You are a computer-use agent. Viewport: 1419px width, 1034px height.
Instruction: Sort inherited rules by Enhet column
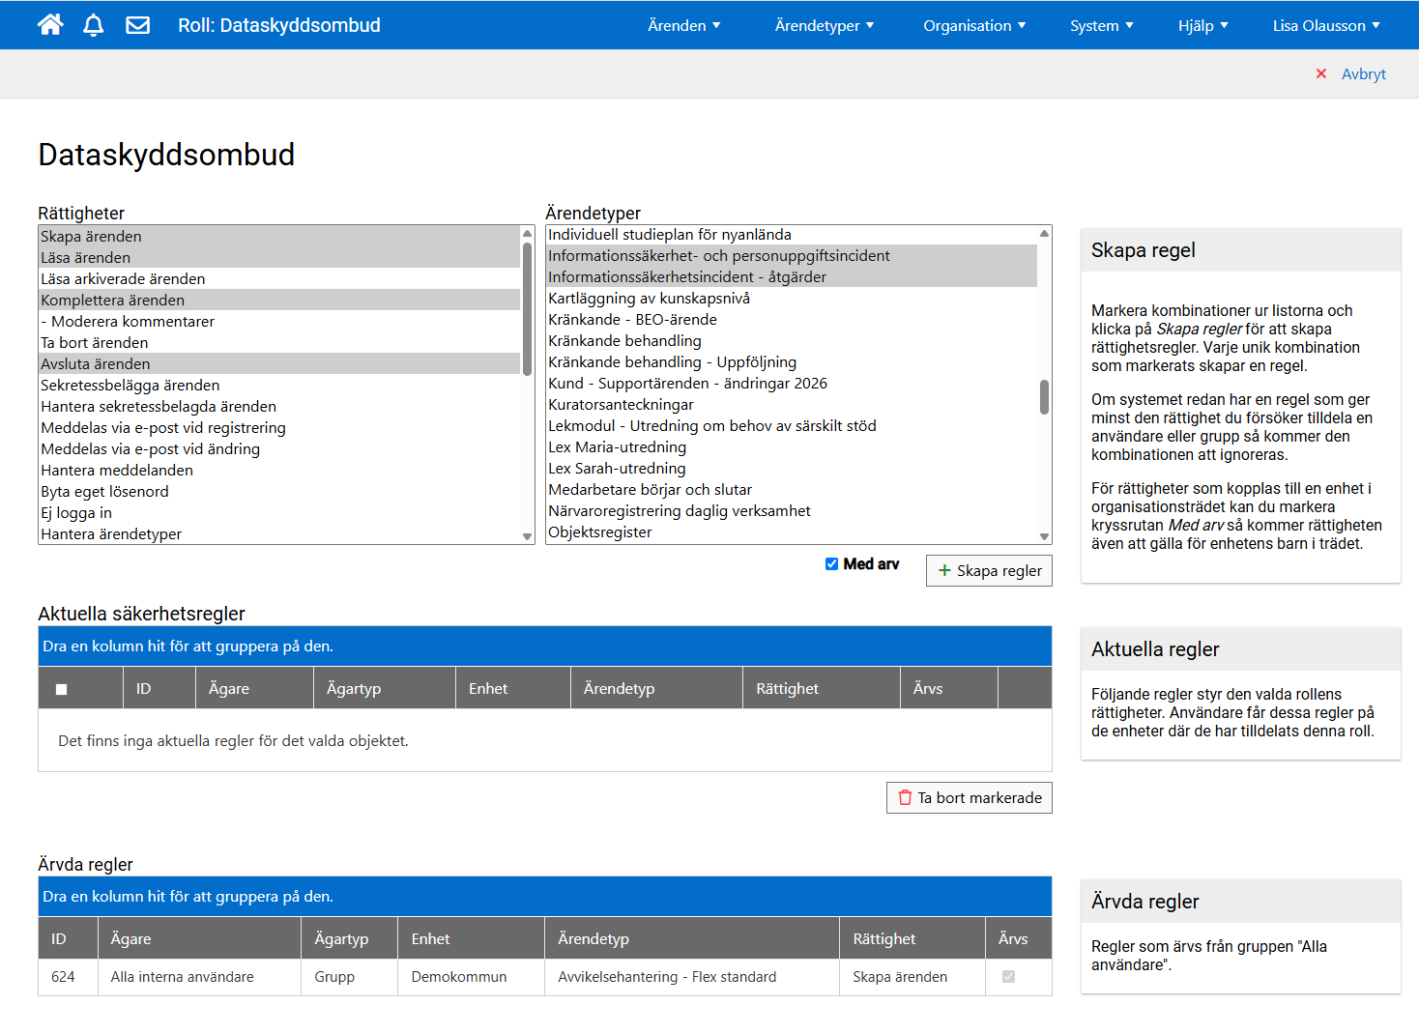431,938
